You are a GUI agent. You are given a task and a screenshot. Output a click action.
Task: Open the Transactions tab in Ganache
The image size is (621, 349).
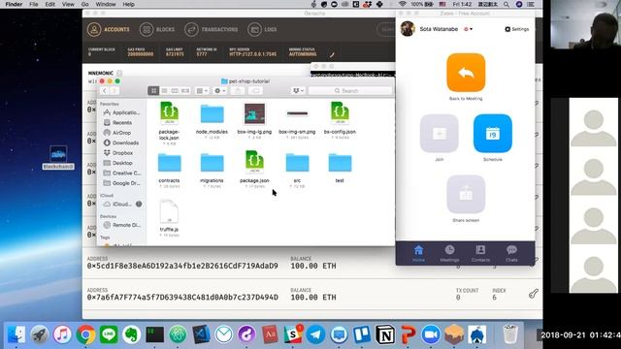(212, 29)
